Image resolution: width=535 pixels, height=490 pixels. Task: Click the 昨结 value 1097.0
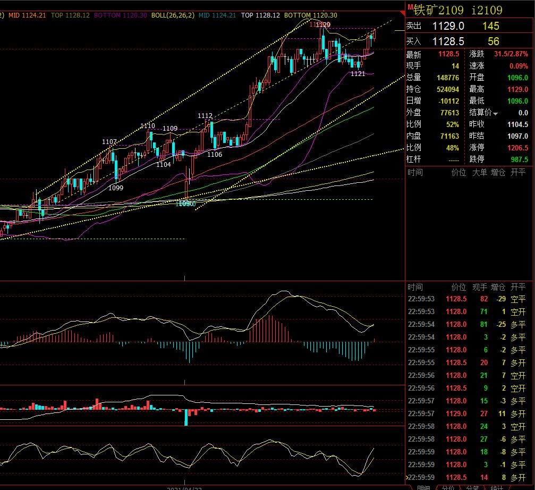[517, 136]
